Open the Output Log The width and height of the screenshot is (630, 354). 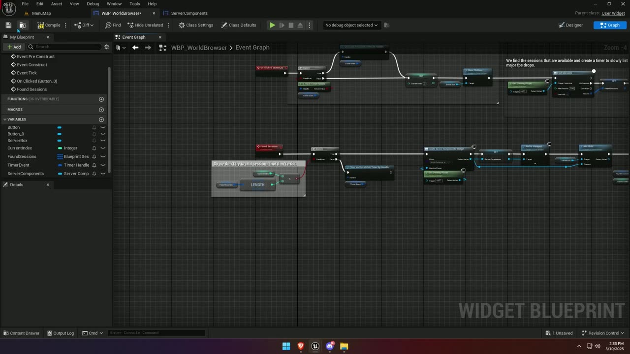[x=61, y=333]
